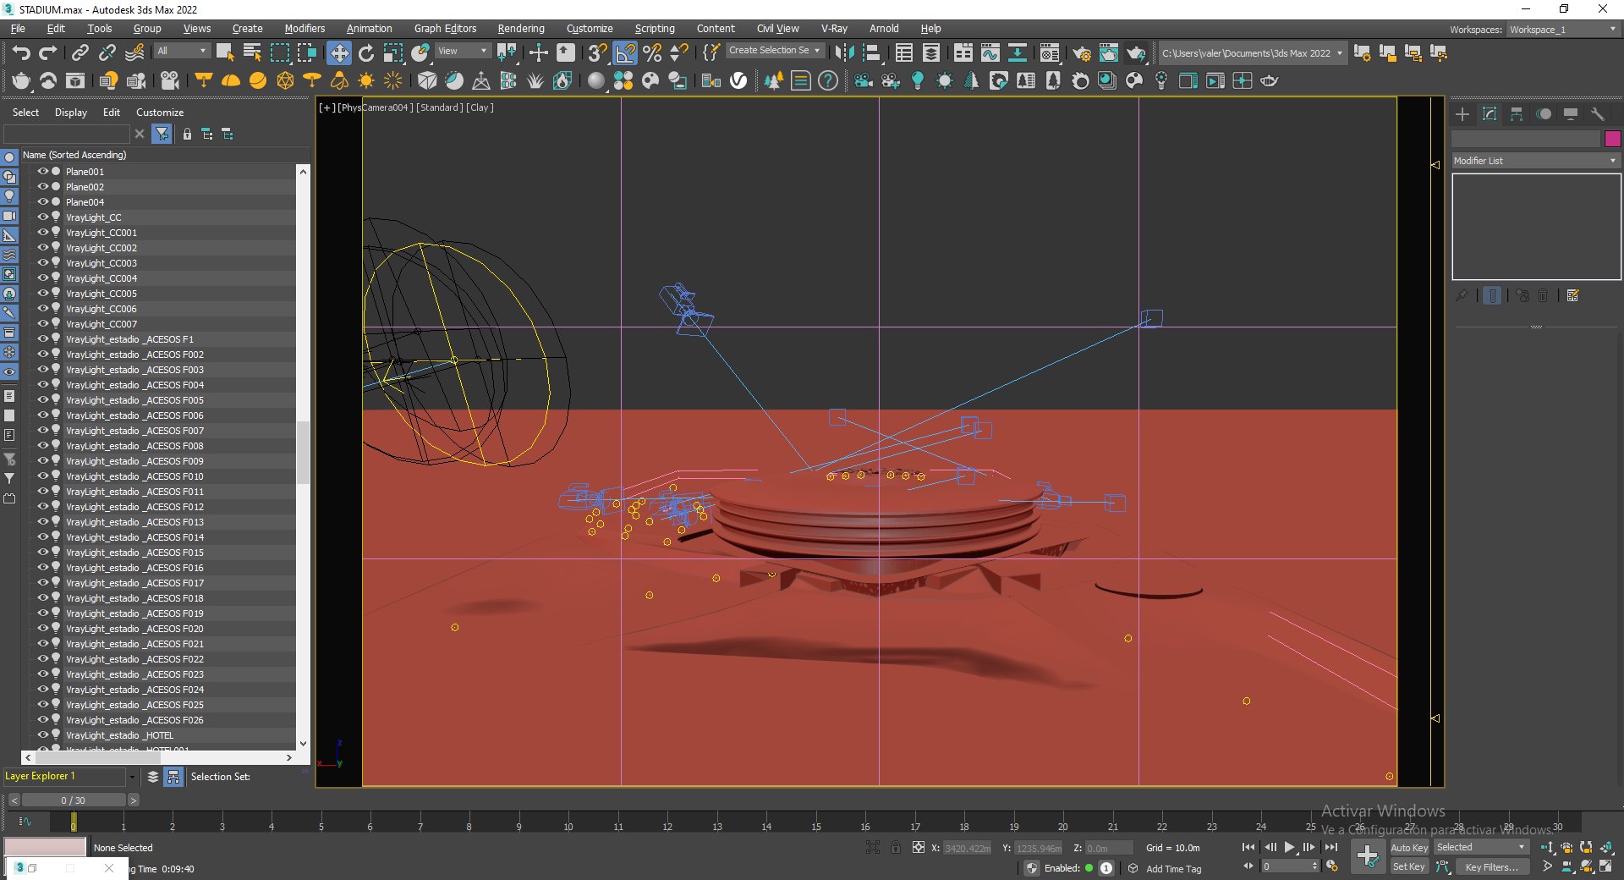Hide VrayLight_estadio _HOTEL via eye icon

(42, 734)
